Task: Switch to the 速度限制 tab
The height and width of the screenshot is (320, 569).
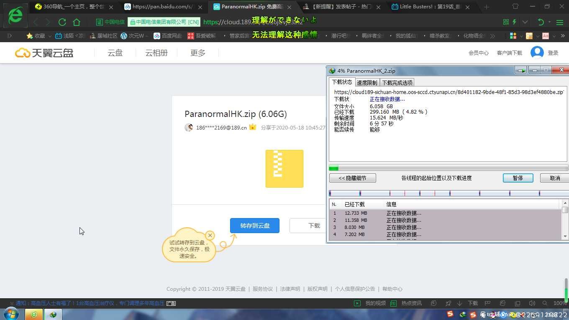Action: click(367, 83)
